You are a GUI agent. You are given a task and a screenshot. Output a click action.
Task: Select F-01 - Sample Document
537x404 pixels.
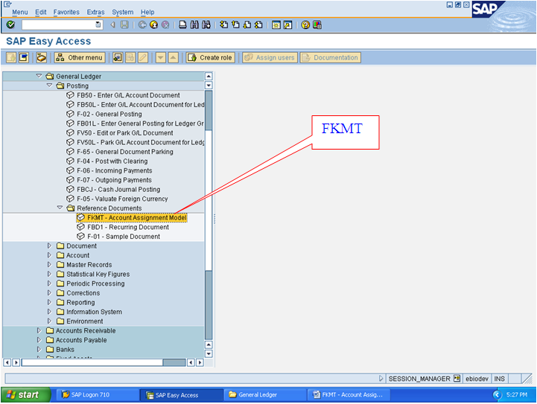coord(118,237)
